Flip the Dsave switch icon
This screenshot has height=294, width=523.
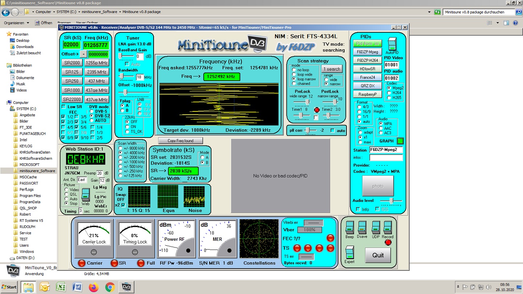(362, 228)
